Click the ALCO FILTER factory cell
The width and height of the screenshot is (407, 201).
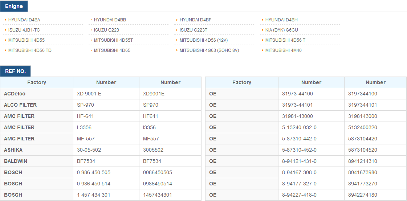tap(37, 105)
